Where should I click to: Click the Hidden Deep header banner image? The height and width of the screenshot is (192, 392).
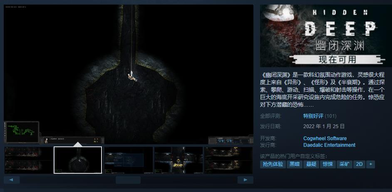click(326, 36)
